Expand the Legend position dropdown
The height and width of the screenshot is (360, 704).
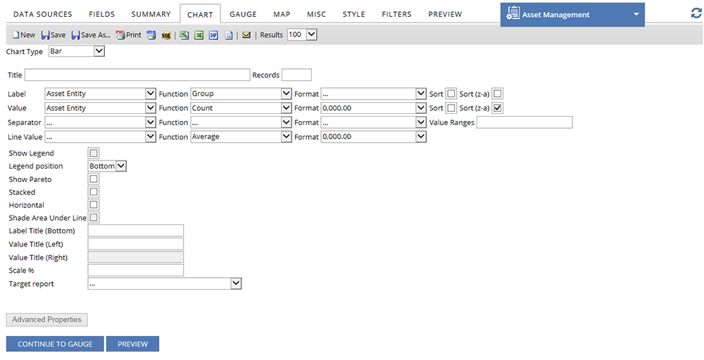tap(107, 166)
